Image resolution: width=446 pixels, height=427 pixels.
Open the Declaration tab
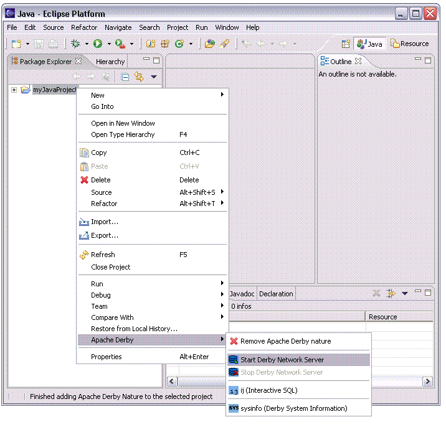pos(276,294)
